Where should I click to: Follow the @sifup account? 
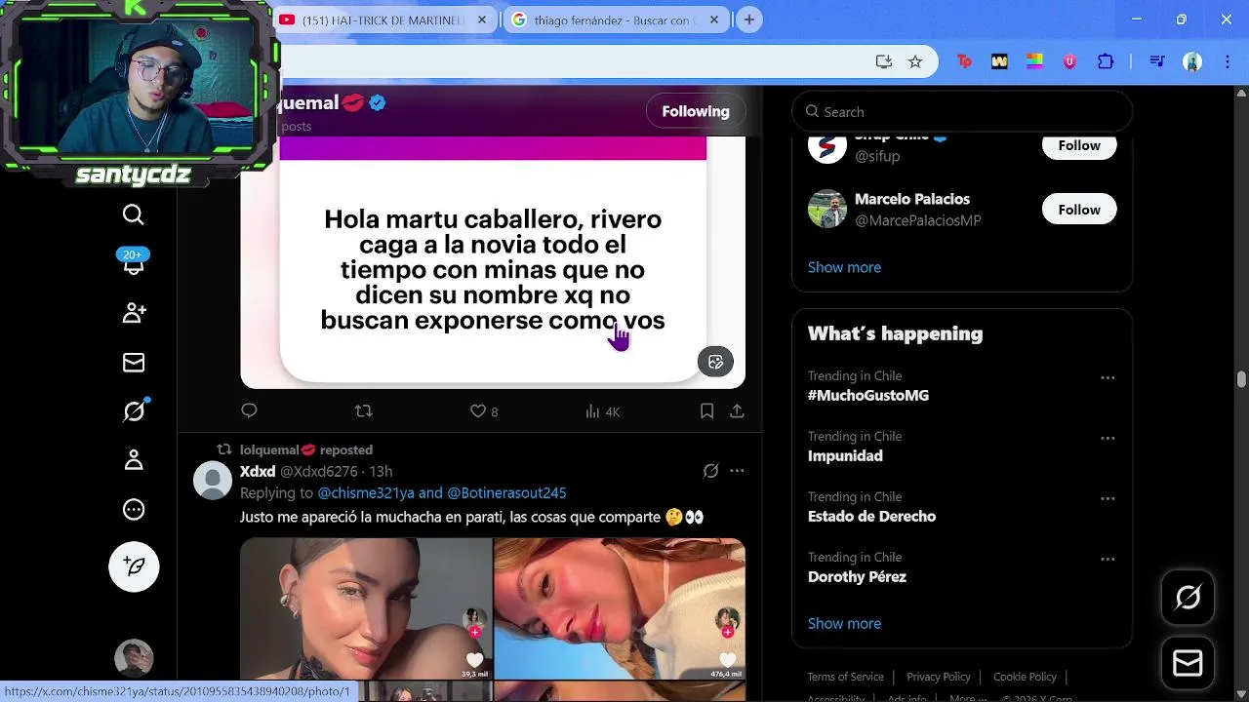pyautogui.click(x=1079, y=146)
